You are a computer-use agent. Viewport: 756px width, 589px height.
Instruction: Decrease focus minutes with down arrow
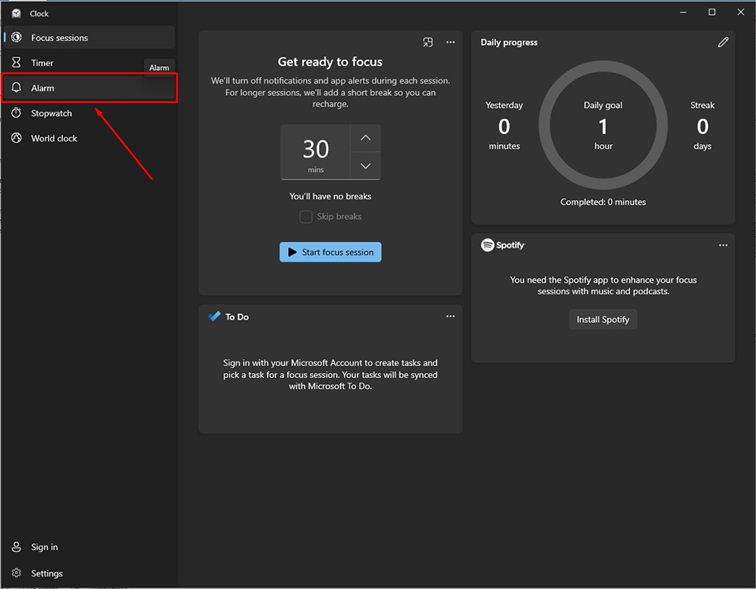point(365,166)
